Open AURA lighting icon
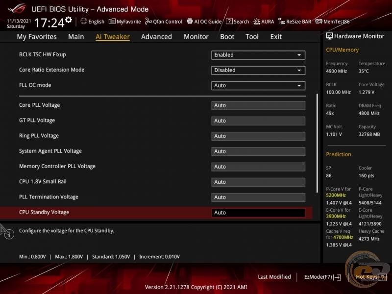The width and height of the screenshot is (392, 294). pos(257,22)
